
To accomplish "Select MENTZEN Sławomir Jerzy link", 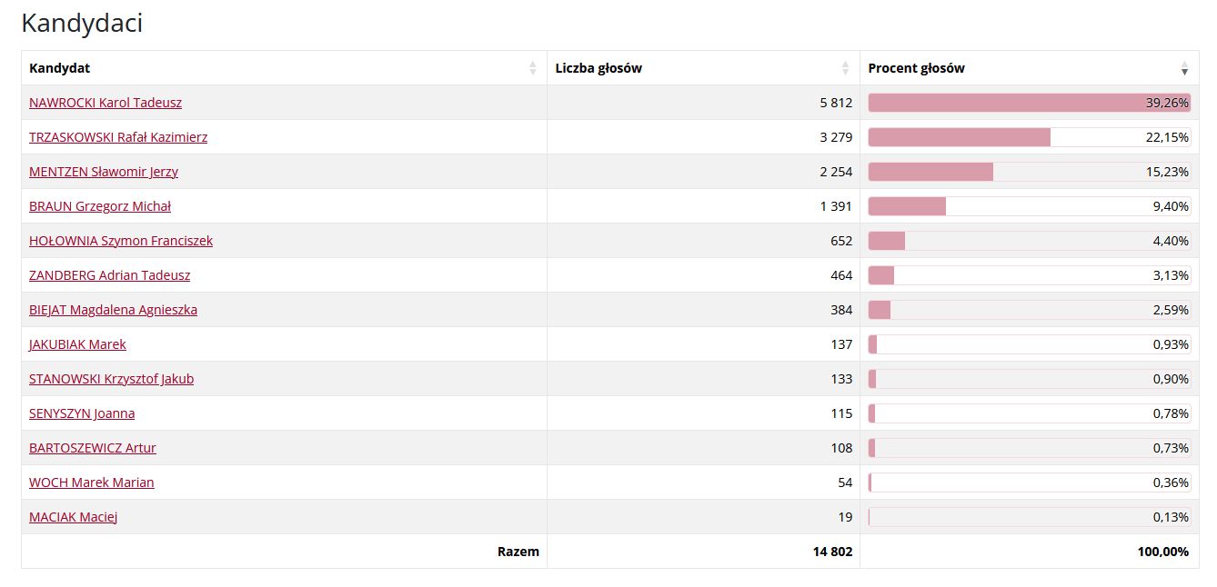I will click(x=104, y=172).
